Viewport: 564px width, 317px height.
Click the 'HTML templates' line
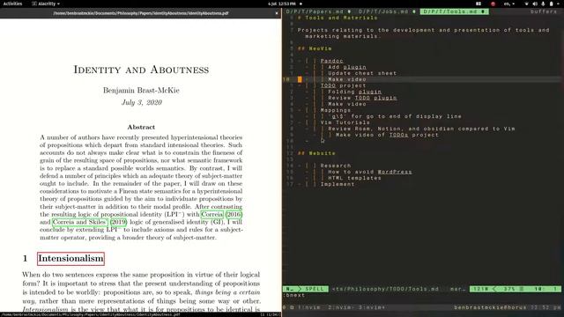354,178
